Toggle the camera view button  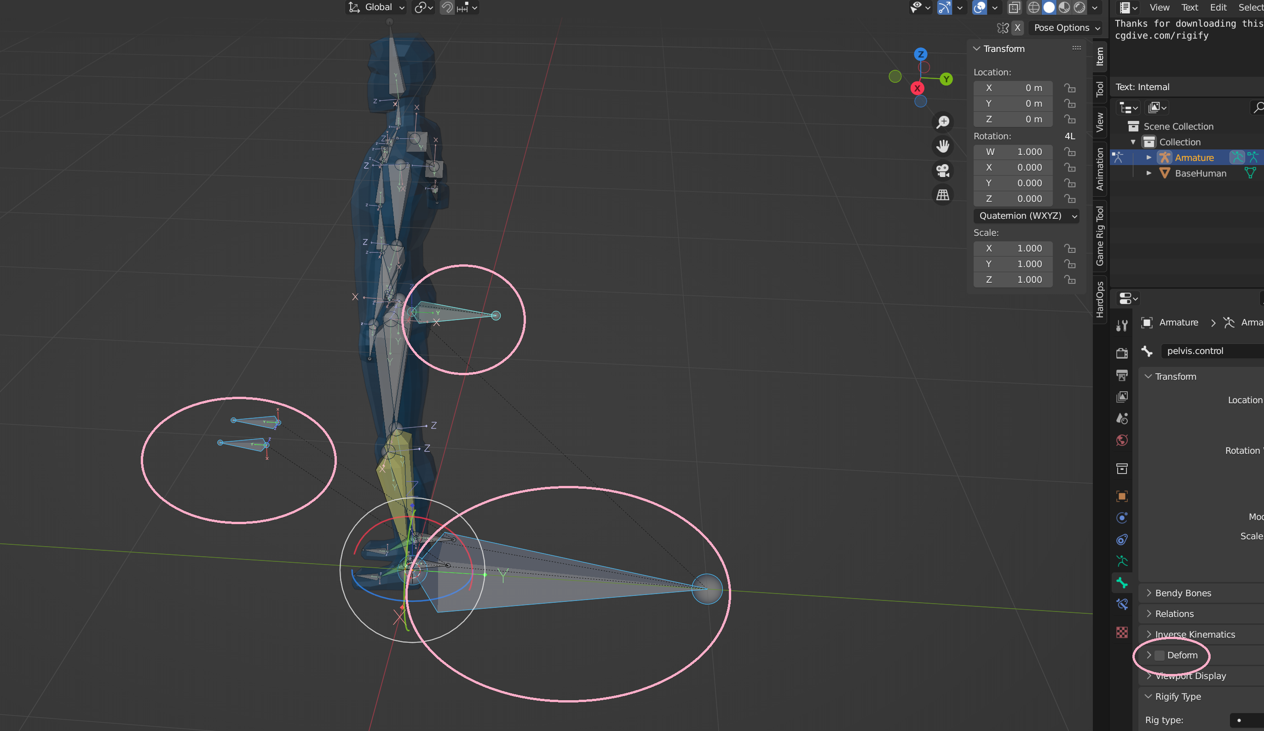click(942, 171)
